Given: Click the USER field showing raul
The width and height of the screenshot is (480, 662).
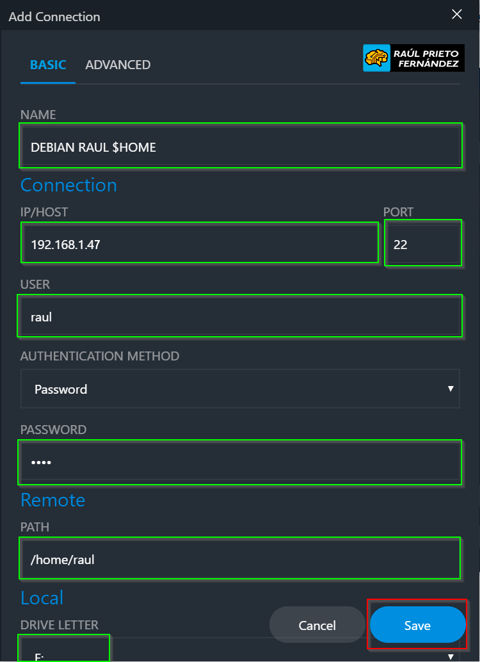Looking at the screenshot, I should click(241, 316).
